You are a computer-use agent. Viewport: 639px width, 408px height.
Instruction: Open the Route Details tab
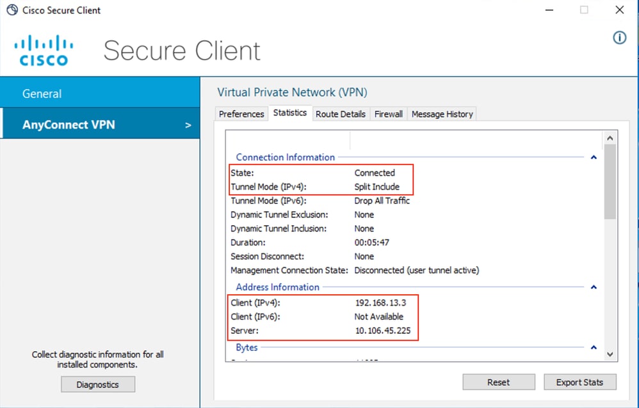tap(340, 114)
